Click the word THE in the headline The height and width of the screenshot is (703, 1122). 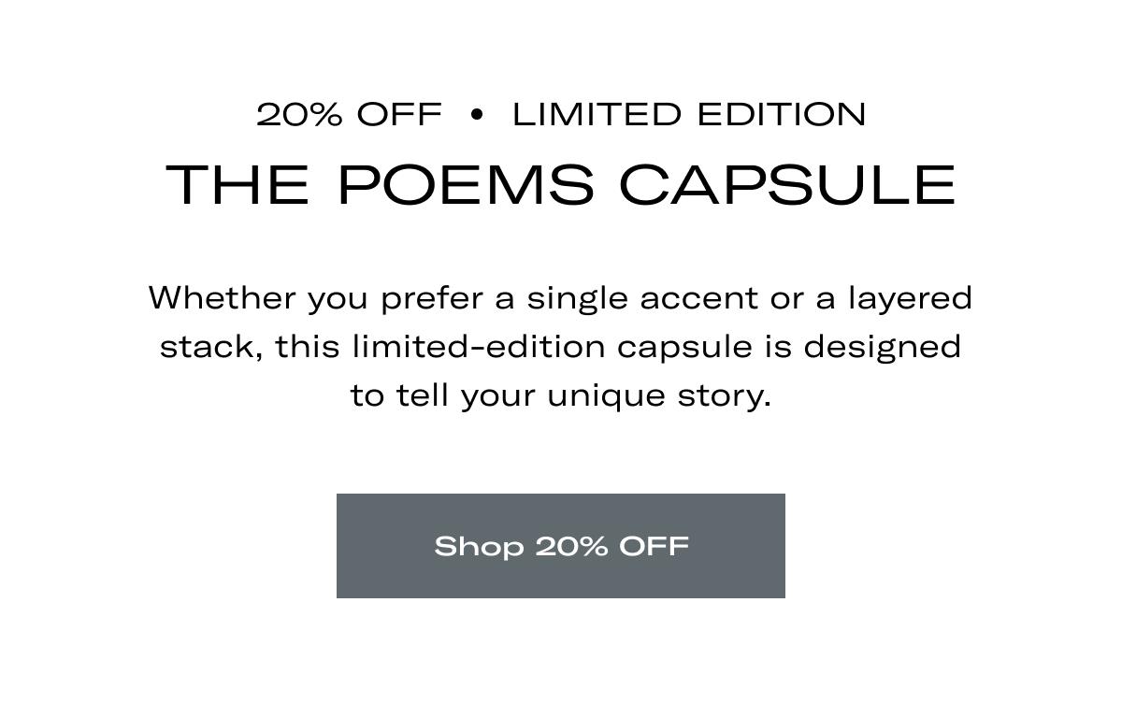click(x=237, y=184)
